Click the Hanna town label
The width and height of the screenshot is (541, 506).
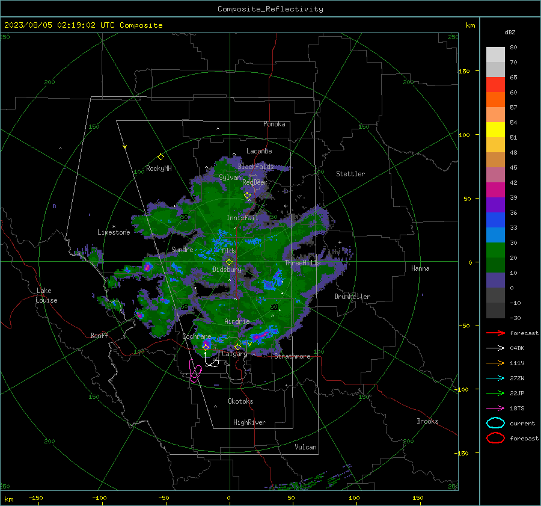(420, 268)
